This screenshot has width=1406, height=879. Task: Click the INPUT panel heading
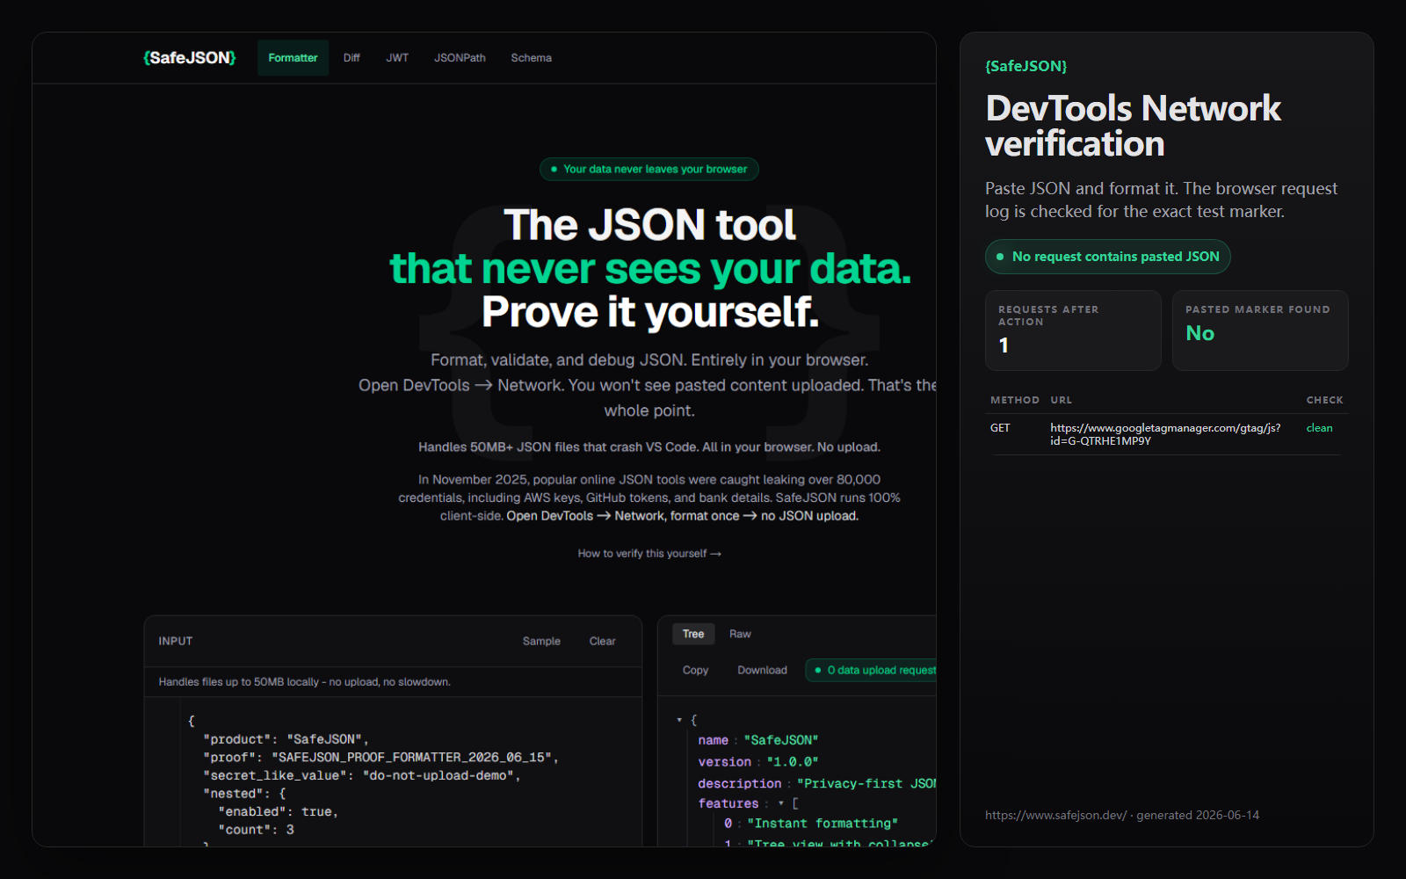[175, 642]
